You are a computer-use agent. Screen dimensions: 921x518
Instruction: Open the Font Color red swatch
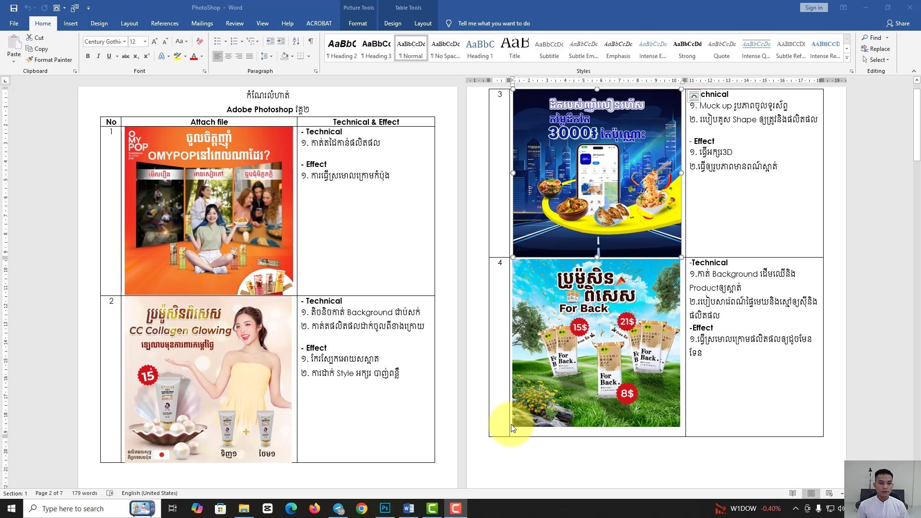point(194,56)
